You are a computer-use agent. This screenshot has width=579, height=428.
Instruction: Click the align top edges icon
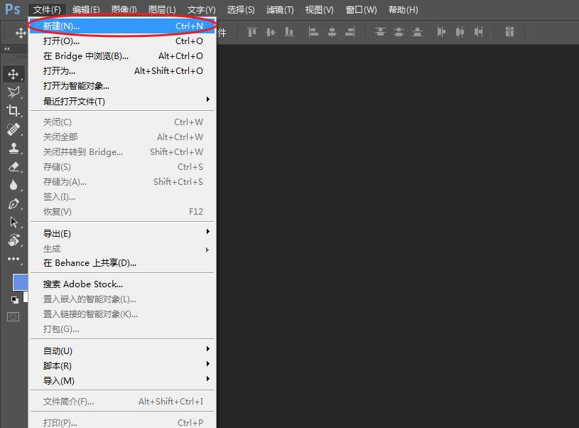tap(250, 32)
